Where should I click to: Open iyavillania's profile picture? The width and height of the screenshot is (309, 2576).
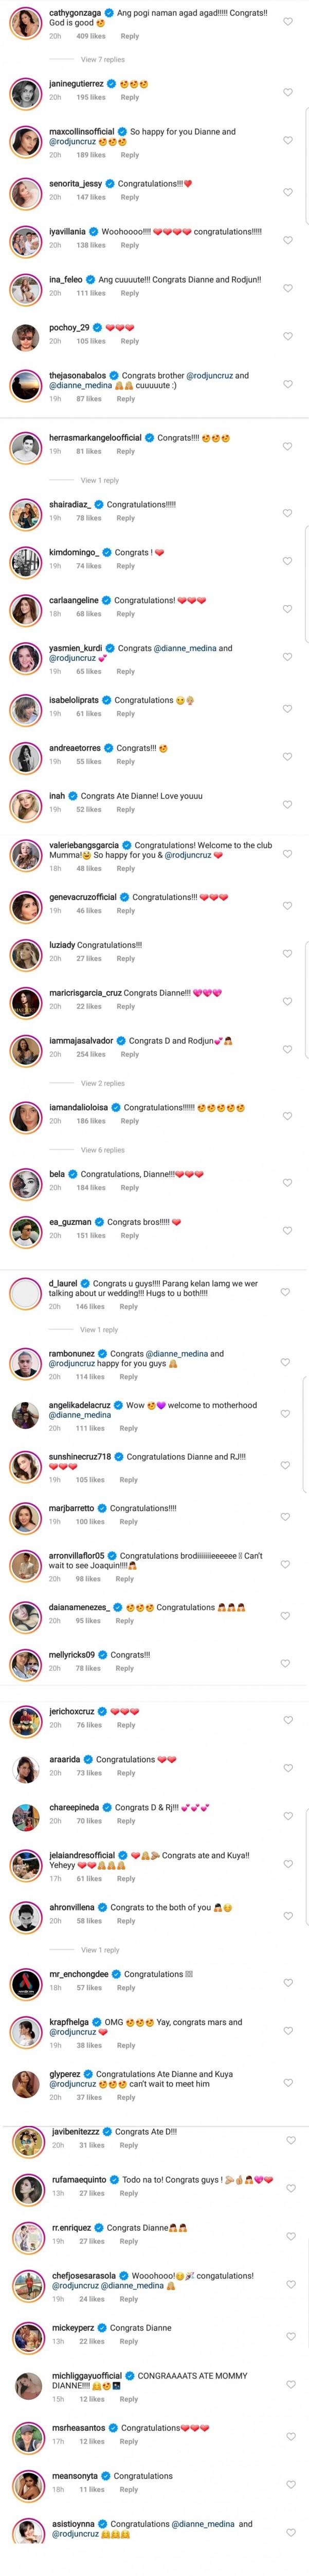coord(25,240)
